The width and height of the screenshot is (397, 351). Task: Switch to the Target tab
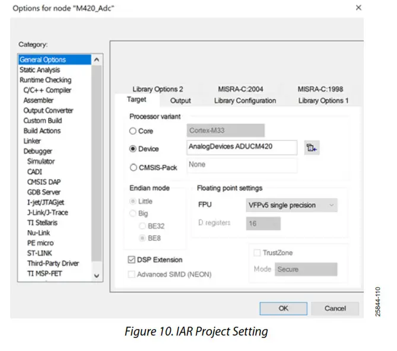136,100
